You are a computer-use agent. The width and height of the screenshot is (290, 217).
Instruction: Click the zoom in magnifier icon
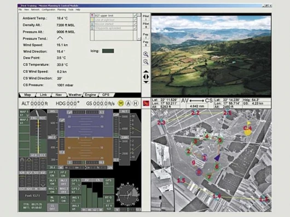[146, 54]
